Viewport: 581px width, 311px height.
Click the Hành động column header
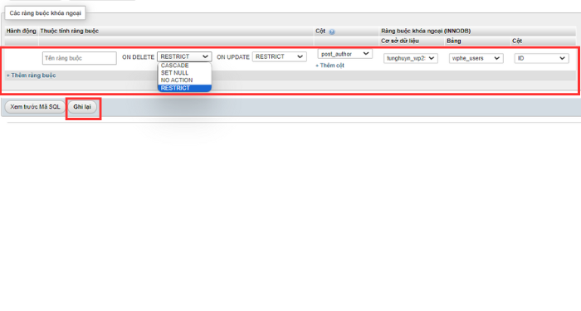[21, 32]
